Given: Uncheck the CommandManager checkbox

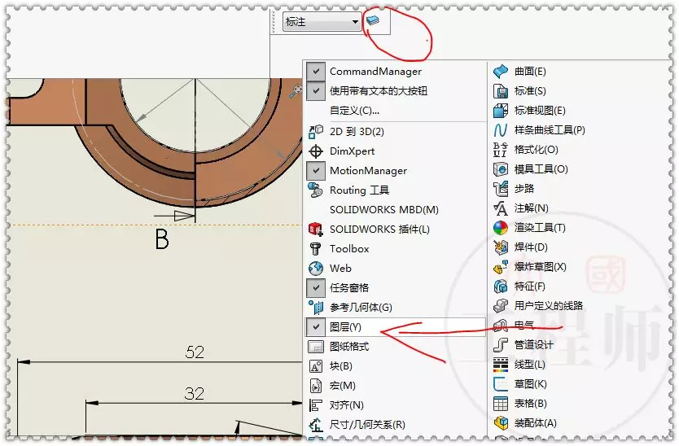Looking at the screenshot, I should tap(316, 72).
